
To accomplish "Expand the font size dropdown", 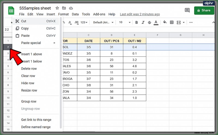I will coord(125,22).
